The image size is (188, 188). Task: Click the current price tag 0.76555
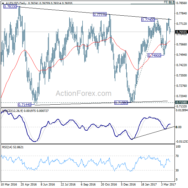coord(181,32)
